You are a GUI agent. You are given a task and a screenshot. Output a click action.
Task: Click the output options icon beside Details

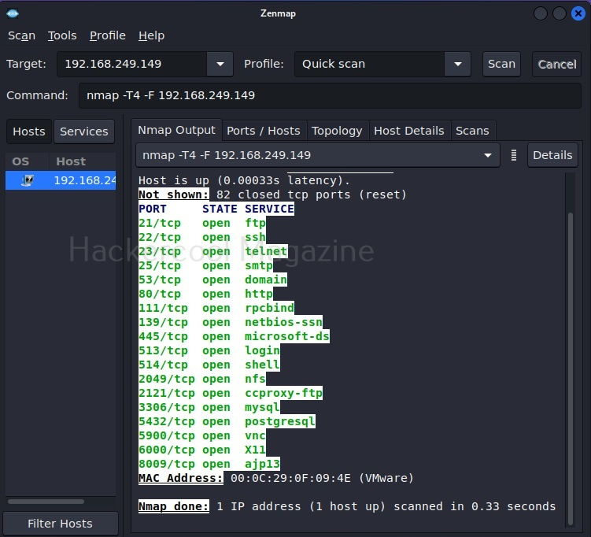coord(513,155)
